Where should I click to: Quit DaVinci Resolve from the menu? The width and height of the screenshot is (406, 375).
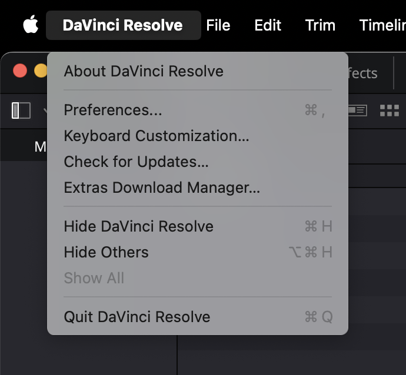[137, 317]
